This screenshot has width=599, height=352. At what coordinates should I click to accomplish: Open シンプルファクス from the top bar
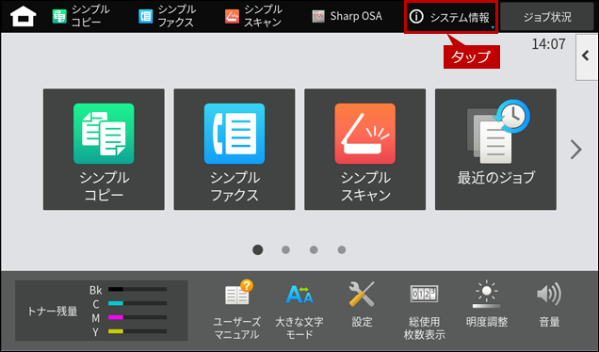coord(168,16)
